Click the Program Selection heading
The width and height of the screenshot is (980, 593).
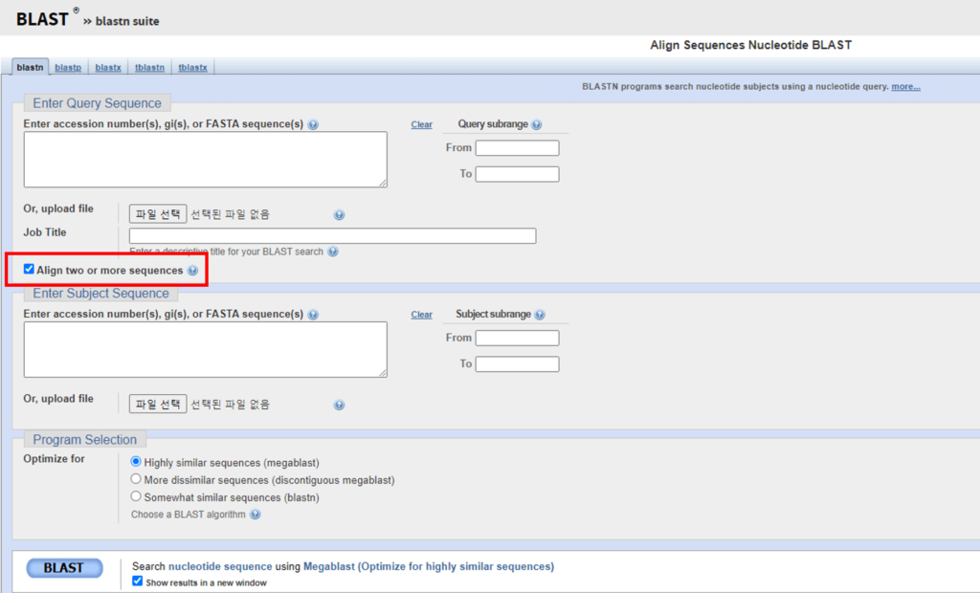point(84,439)
